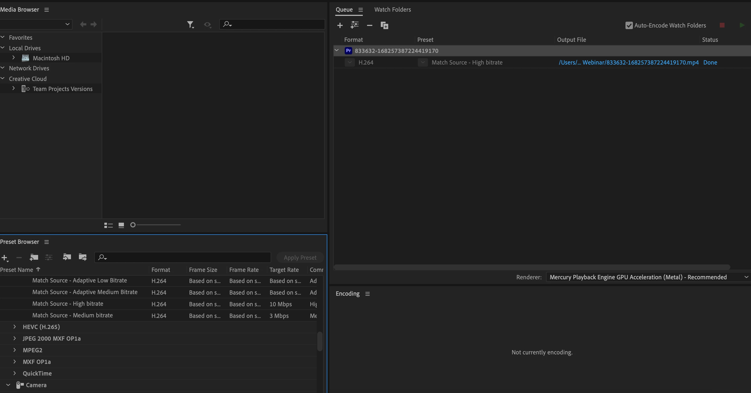Viewport: 751px width, 393px height.
Task: Toggle Auto-Encode Watch Folders checkbox
Action: click(x=629, y=25)
